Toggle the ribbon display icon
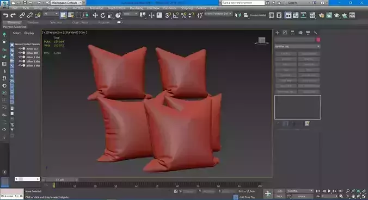 (x=288, y=15)
